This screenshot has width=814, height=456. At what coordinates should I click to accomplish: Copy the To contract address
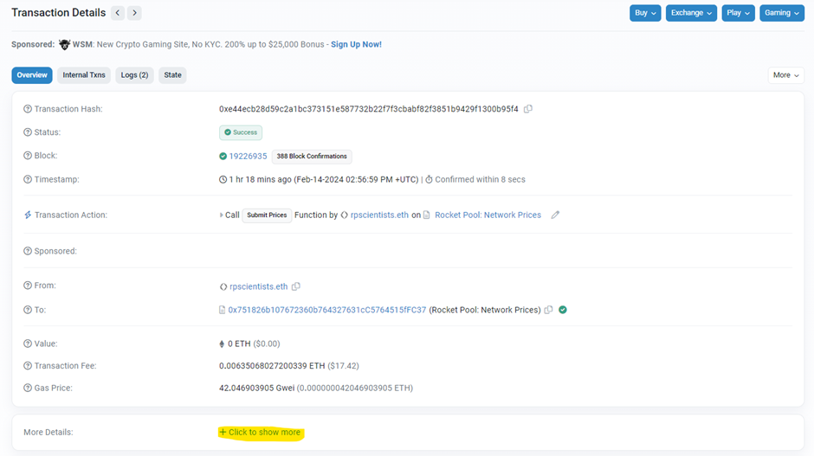click(548, 310)
